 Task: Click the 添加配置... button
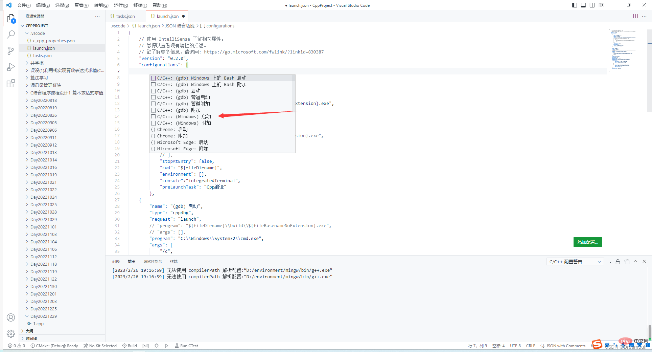tap(587, 242)
